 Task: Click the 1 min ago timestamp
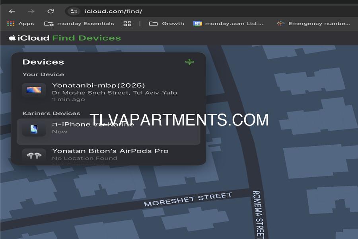[68, 100]
